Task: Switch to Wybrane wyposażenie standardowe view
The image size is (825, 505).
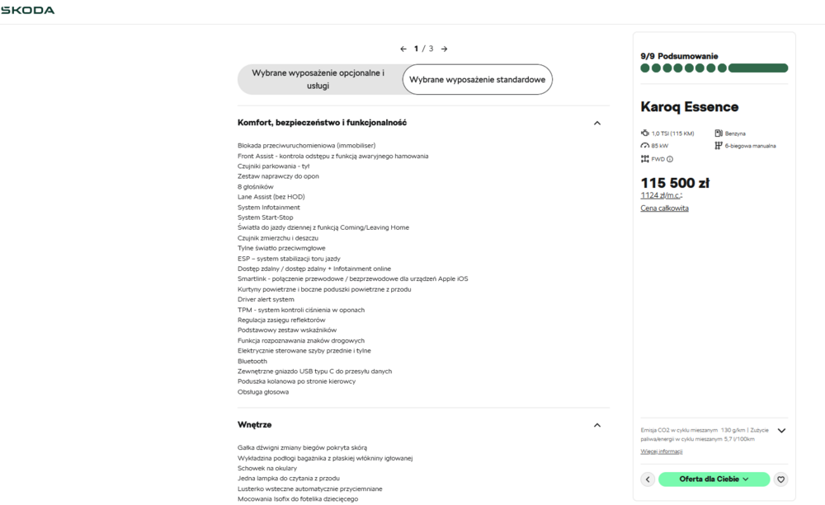Action: 477,79
